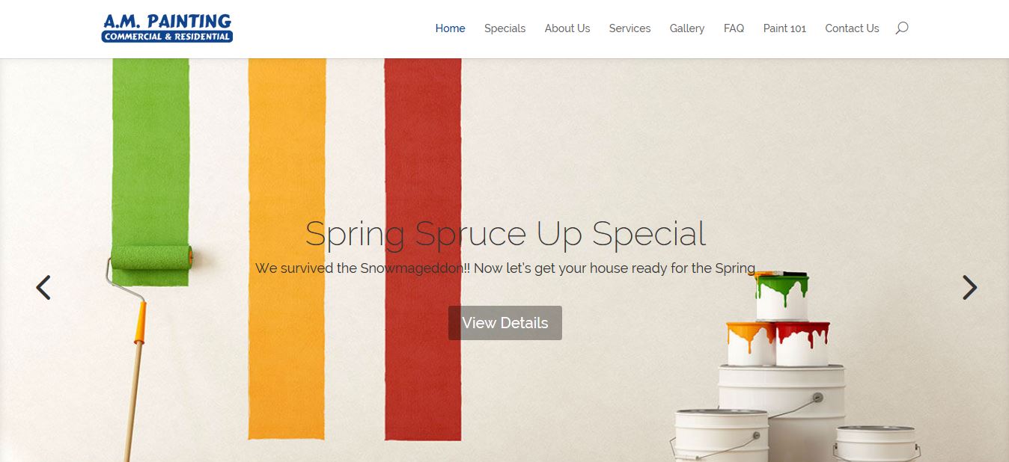Click the A.M. Painting logo
1009x462 pixels.
pyautogui.click(x=167, y=28)
